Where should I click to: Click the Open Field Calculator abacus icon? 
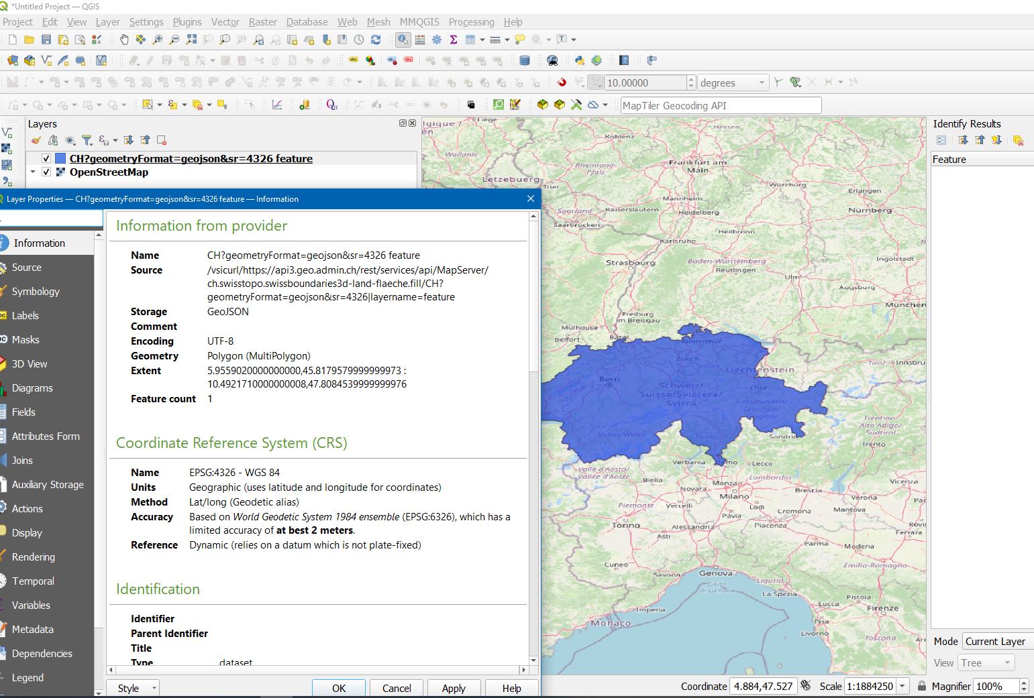tap(420, 40)
